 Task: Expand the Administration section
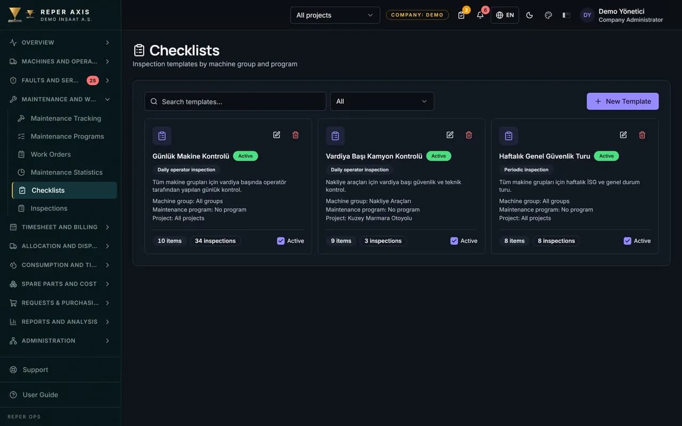60,341
